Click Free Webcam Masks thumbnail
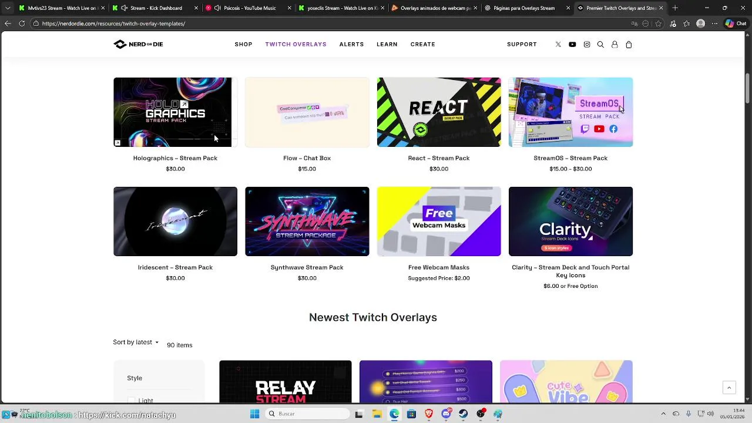Image resolution: width=752 pixels, height=423 pixels. 439,221
